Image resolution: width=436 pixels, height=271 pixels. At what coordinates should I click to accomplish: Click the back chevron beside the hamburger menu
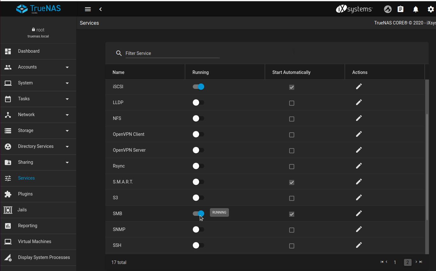(101, 9)
